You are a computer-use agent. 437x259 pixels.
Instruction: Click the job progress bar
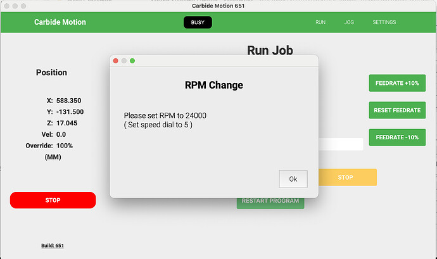pyautogui.click(x=341, y=144)
